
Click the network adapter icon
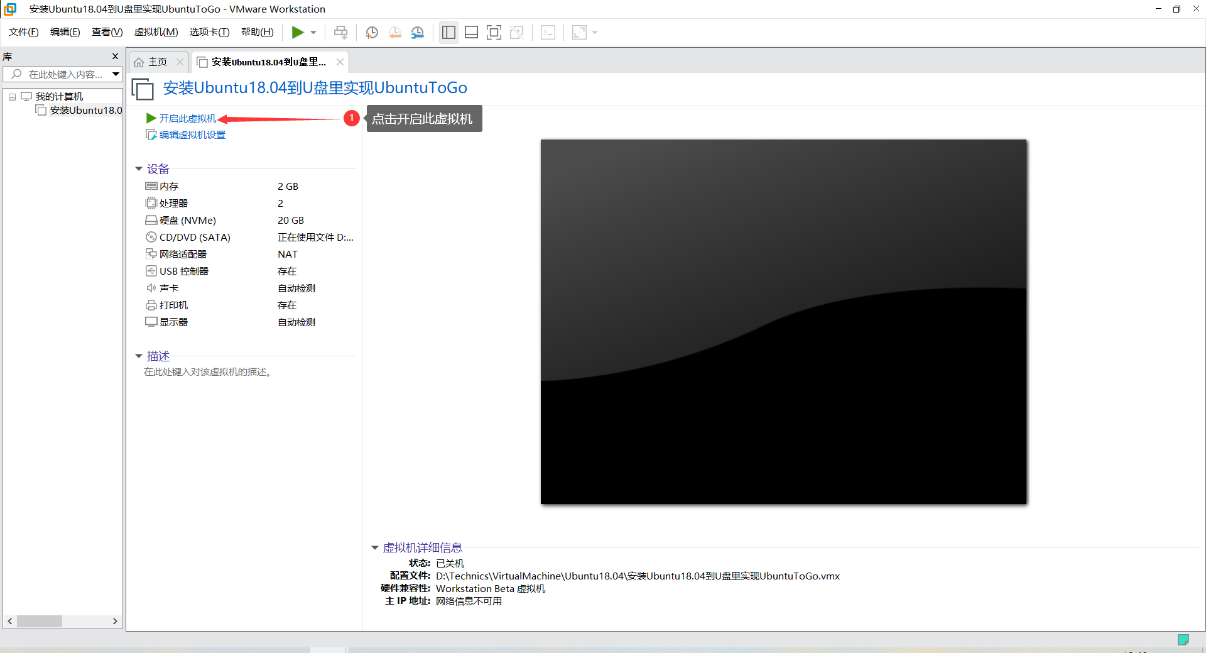(151, 254)
